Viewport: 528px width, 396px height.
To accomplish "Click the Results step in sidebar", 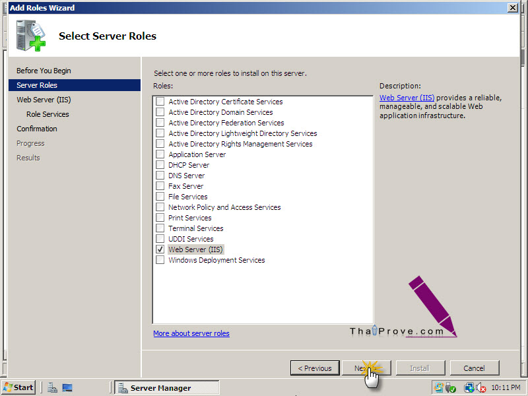I will (28, 158).
